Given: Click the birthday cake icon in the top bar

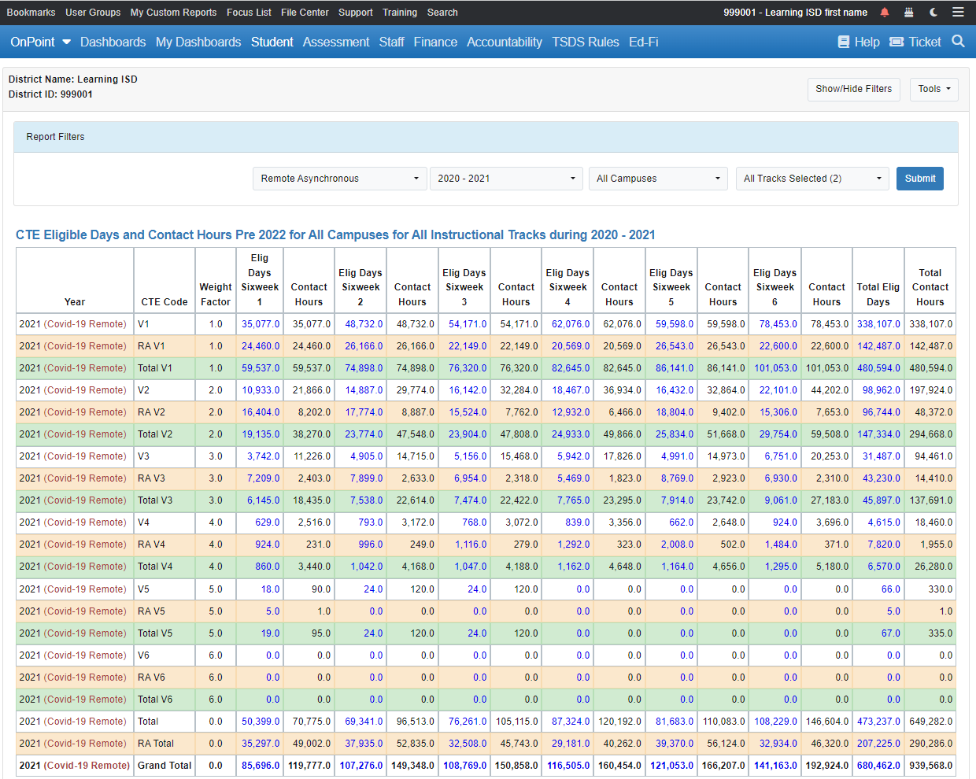Looking at the screenshot, I should (x=908, y=12).
